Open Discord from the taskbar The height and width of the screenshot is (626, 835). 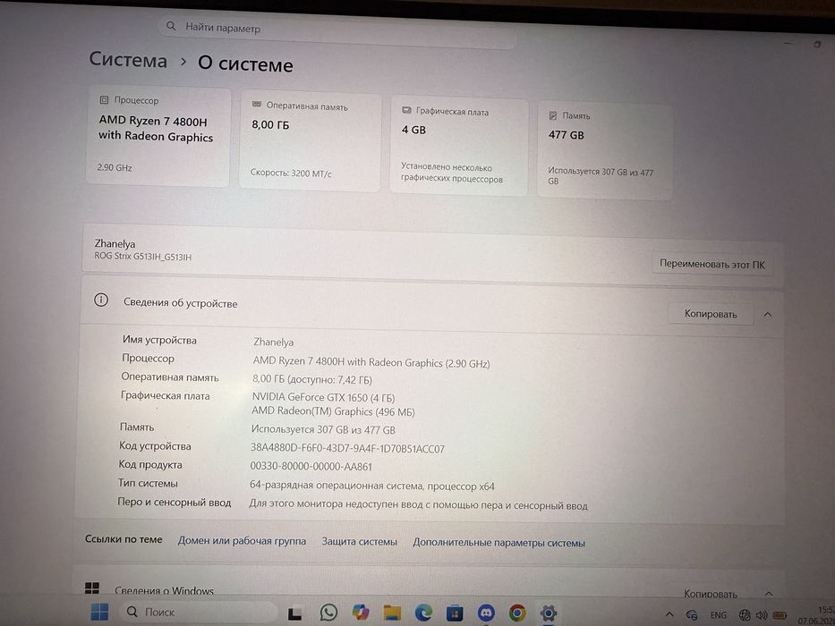coord(486,613)
